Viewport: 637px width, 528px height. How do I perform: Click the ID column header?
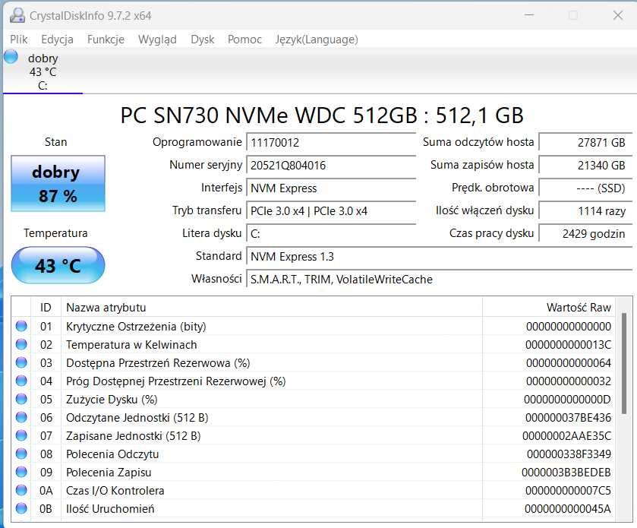click(46, 307)
